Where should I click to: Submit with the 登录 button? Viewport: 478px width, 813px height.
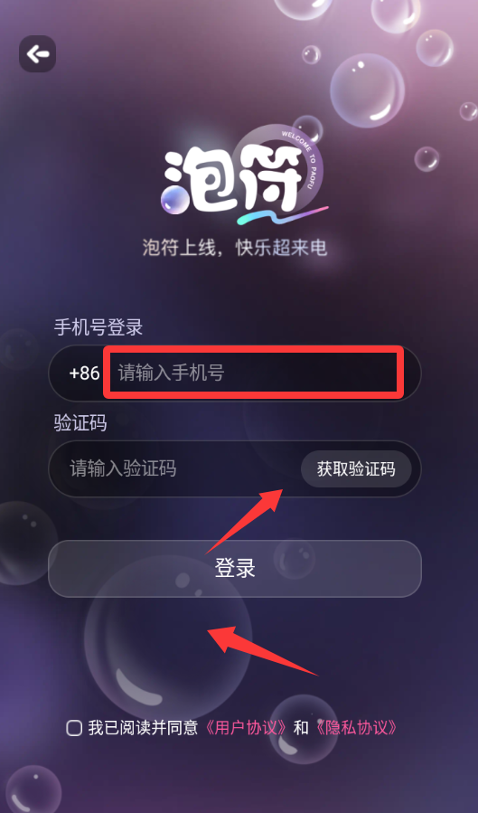pos(235,568)
